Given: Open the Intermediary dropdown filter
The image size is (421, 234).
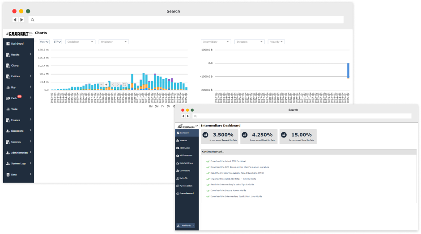Looking at the screenshot, I should coord(216,42).
